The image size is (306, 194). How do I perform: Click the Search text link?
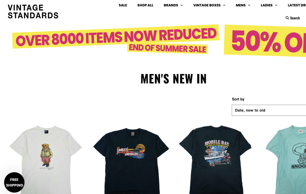click(x=295, y=18)
